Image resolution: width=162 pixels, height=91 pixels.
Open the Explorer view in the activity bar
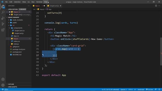pos(3,7)
